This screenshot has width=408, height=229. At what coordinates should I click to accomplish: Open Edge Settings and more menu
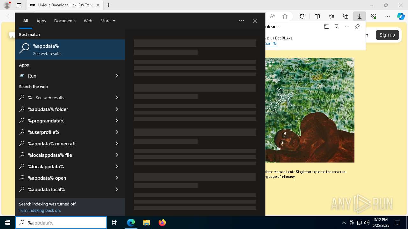click(388, 16)
